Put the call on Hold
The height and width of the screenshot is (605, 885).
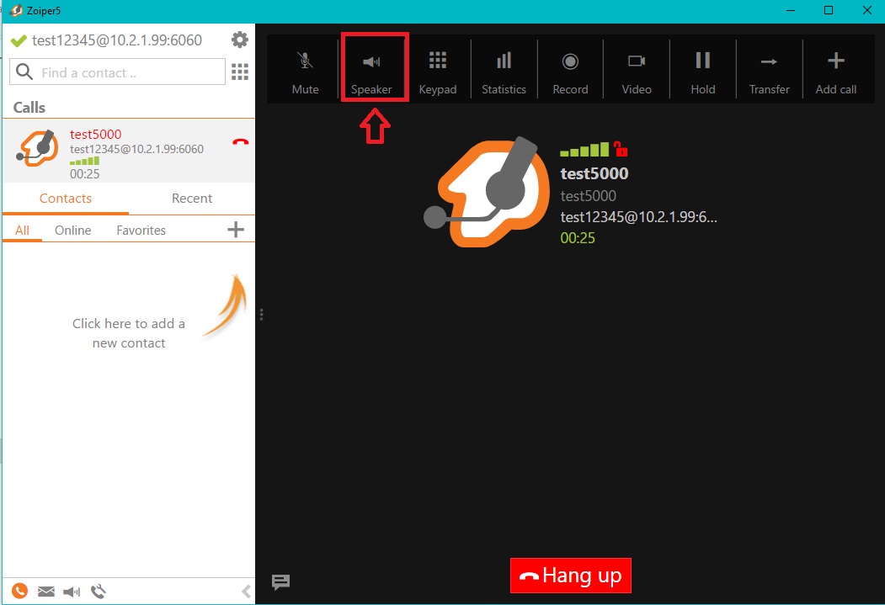point(702,72)
